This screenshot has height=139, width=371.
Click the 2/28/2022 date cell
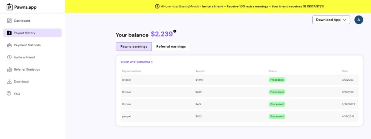[349, 104]
